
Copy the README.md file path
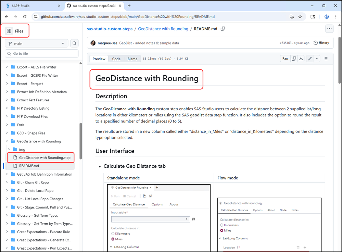223,29
